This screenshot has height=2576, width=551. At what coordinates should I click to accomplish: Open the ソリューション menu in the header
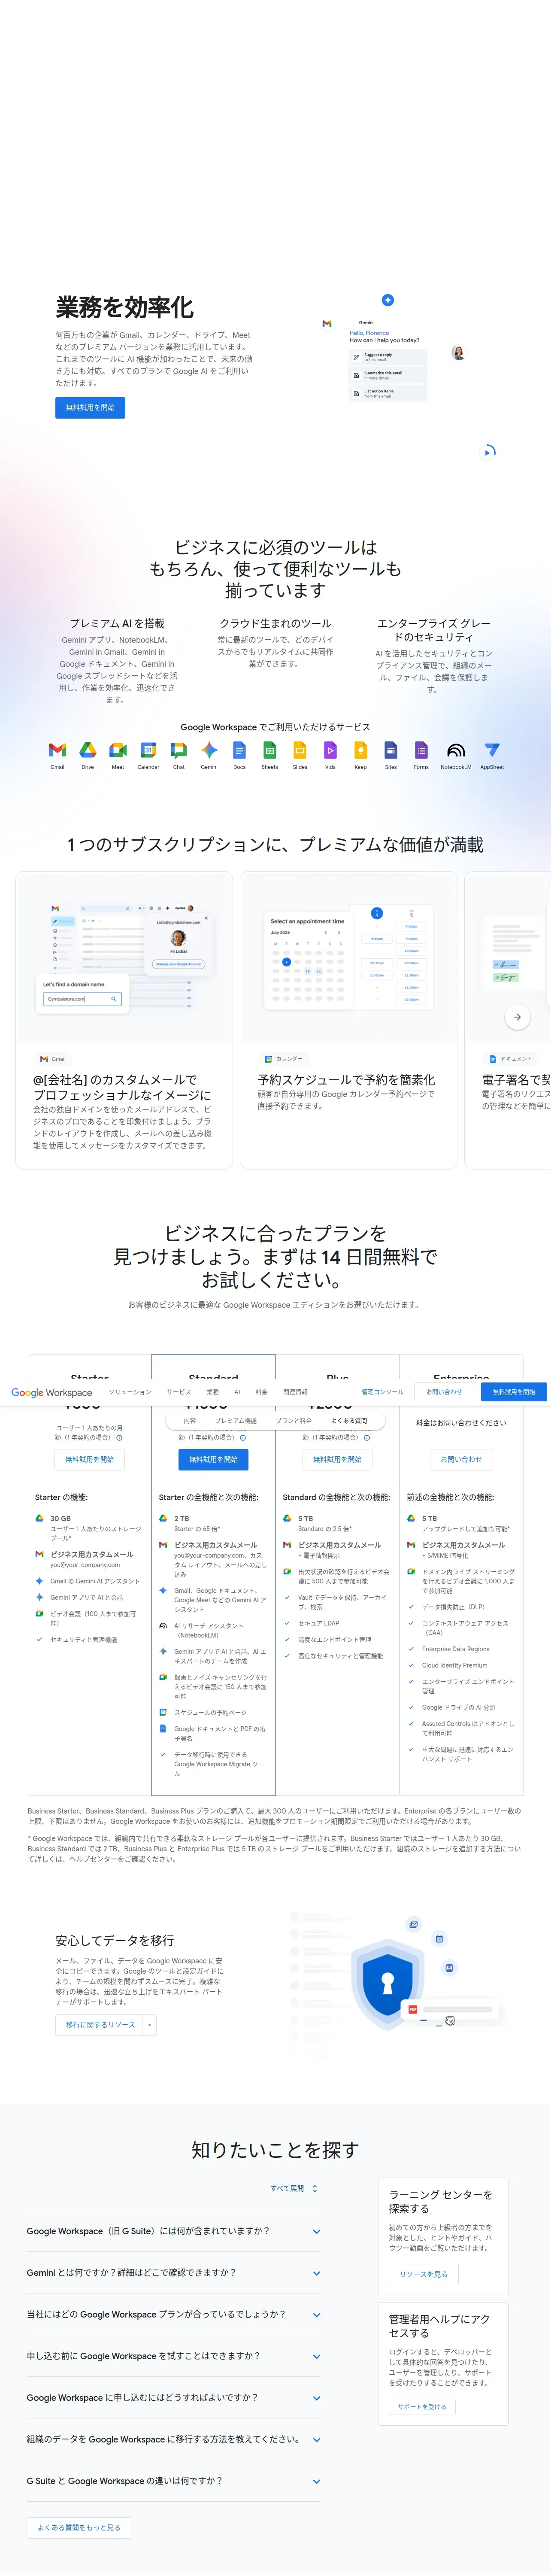coord(130,1392)
